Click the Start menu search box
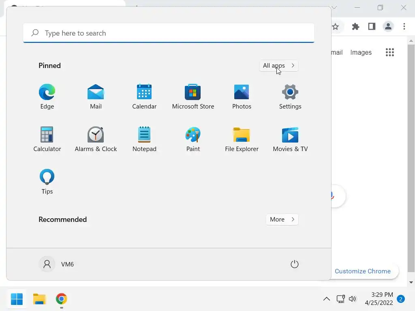Viewport: 415px width, 311px height. tap(169, 33)
